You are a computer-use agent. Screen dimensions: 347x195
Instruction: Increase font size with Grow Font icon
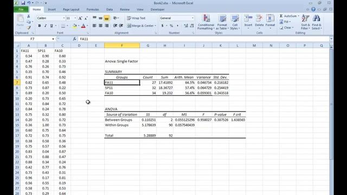pos(80,18)
